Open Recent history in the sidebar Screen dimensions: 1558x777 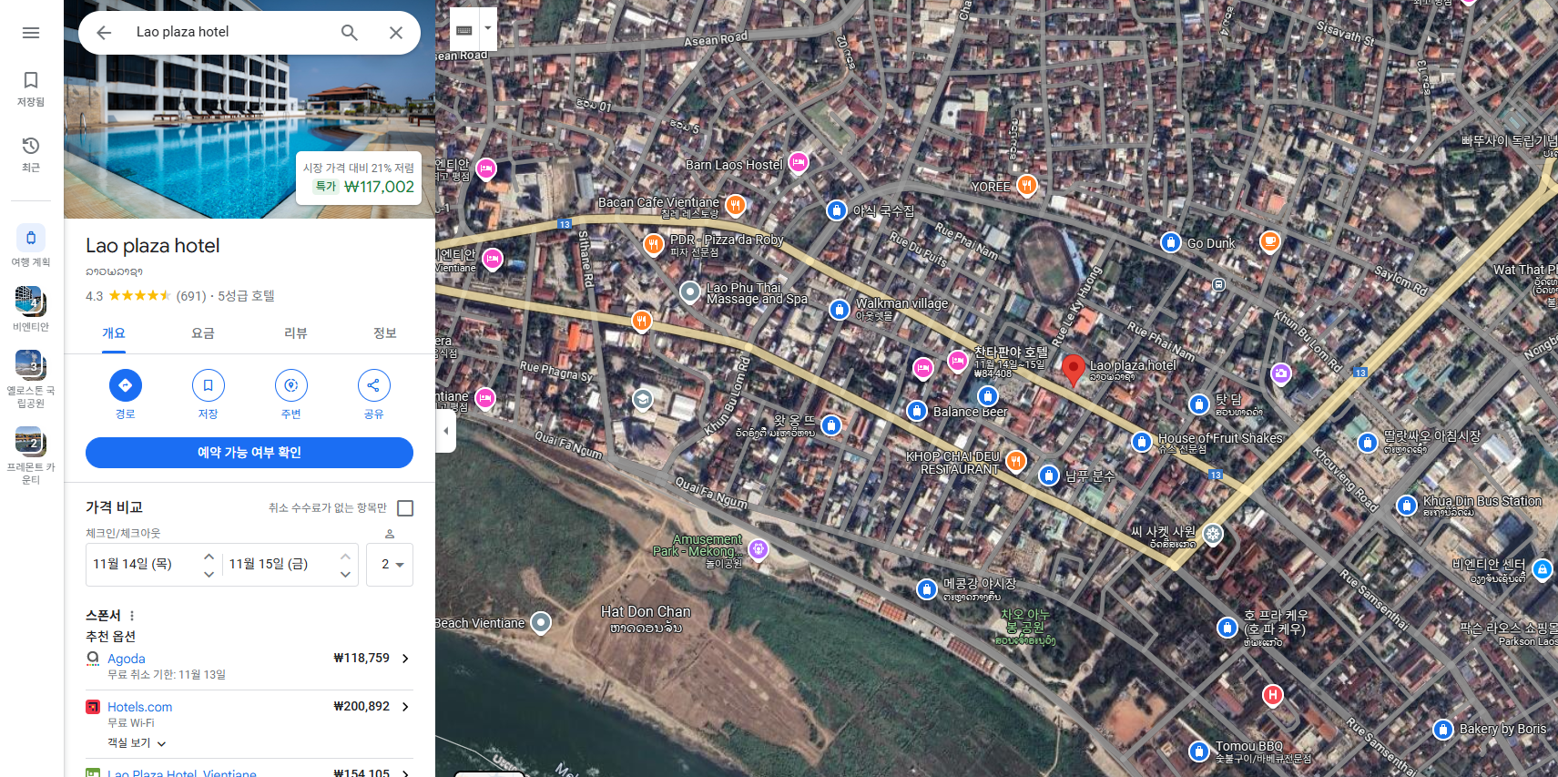click(x=31, y=154)
